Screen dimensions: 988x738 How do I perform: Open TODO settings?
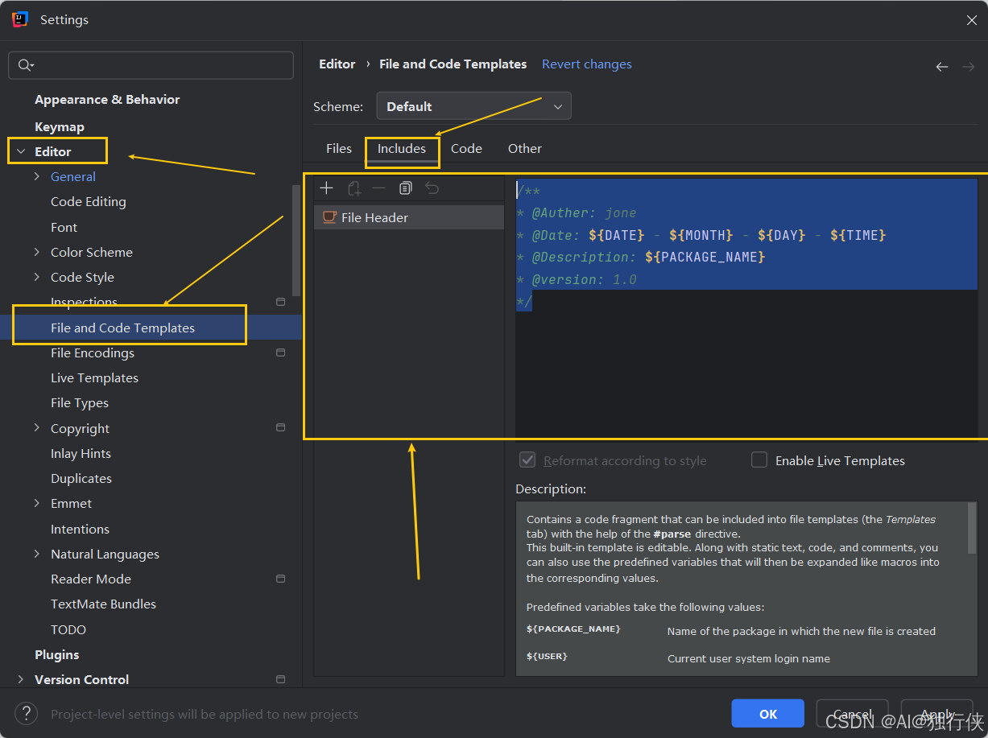[x=68, y=629]
